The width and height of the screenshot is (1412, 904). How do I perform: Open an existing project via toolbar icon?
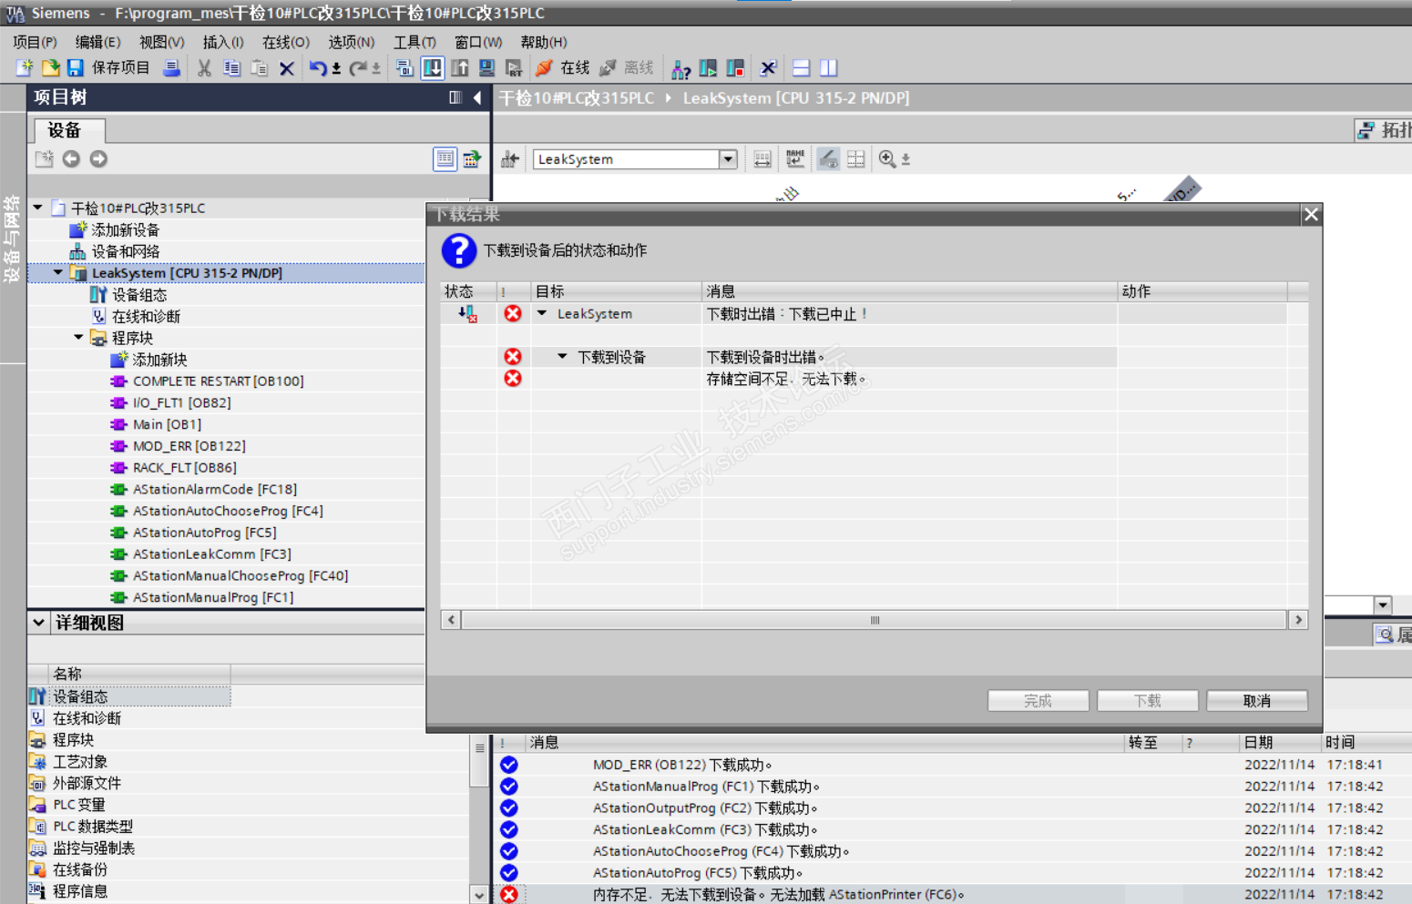click(50, 68)
